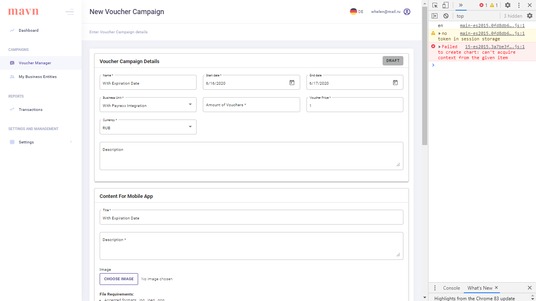Open DevTools settings gear
The image size is (536, 301).
coord(508,5)
